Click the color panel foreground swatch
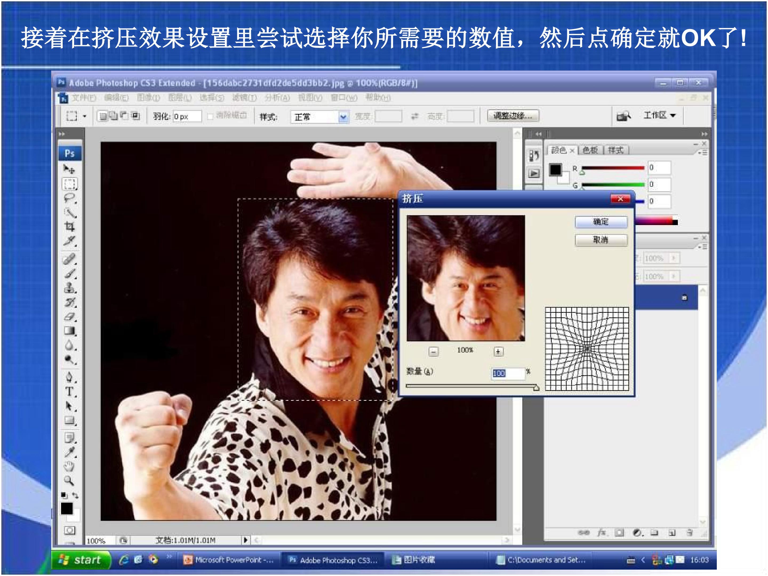Viewport: 768px width, 576px height. pyautogui.click(x=555, y=170)
